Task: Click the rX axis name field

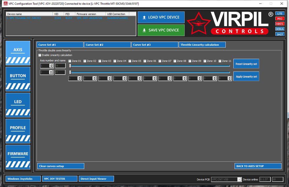Action: tap(60, 66)
